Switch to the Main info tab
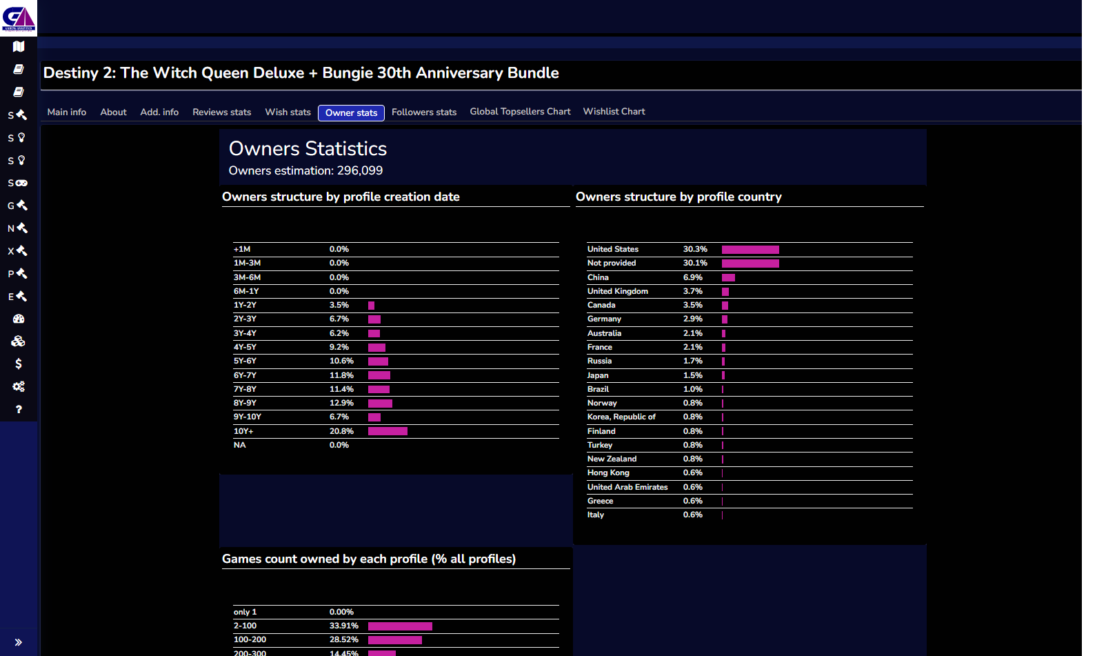 tap(67, 112)
